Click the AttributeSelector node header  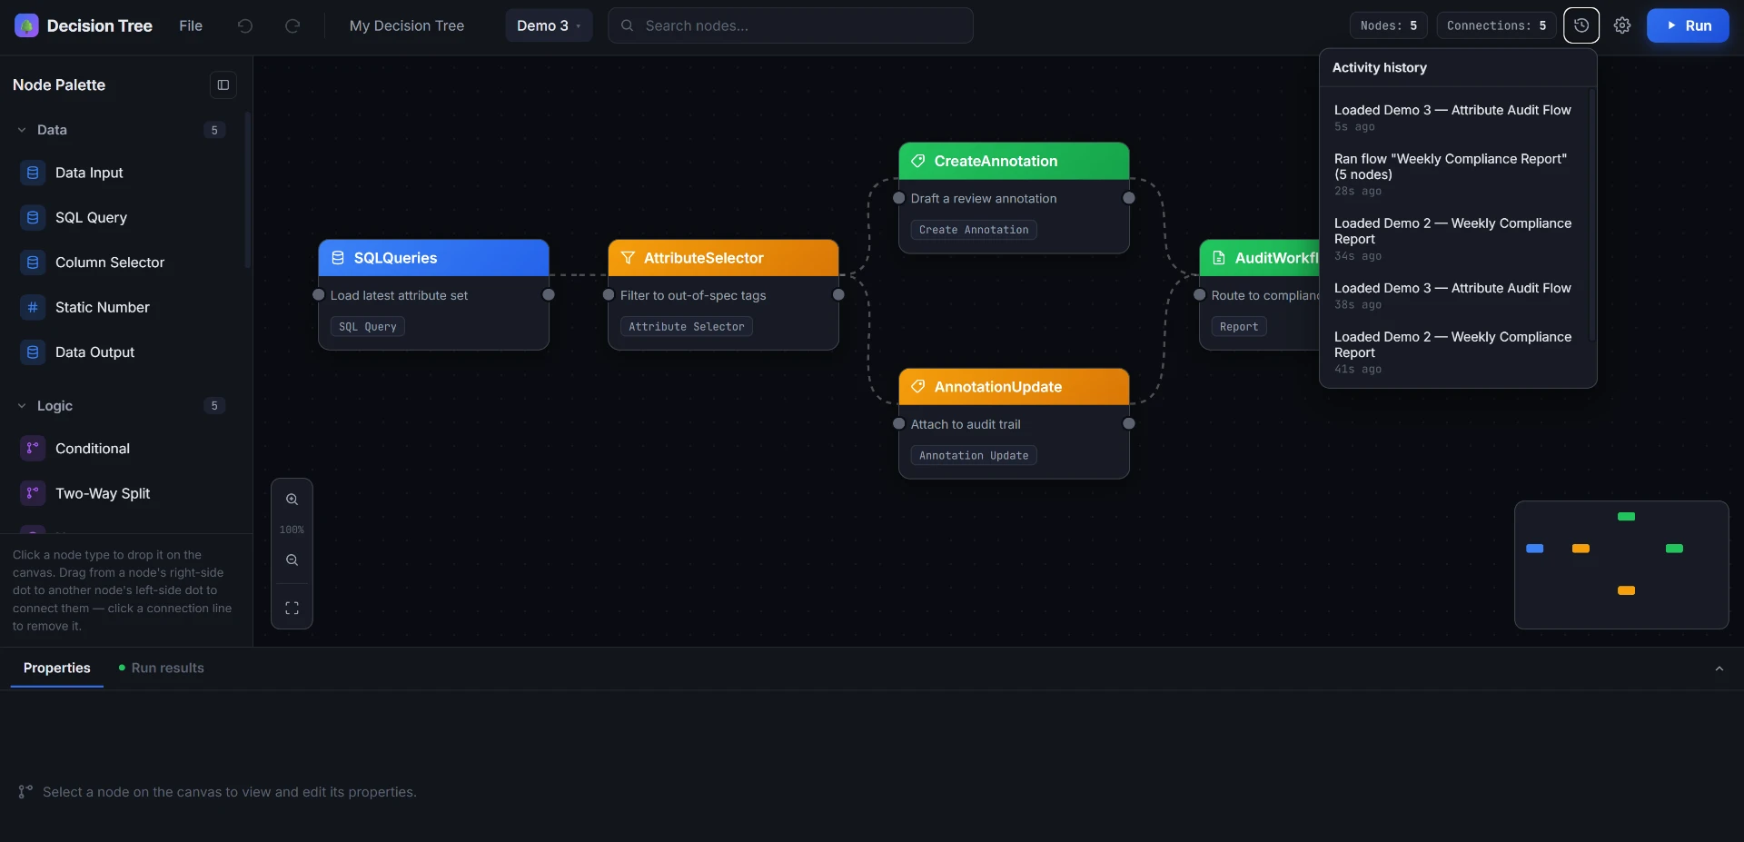[x=723, y=258]
